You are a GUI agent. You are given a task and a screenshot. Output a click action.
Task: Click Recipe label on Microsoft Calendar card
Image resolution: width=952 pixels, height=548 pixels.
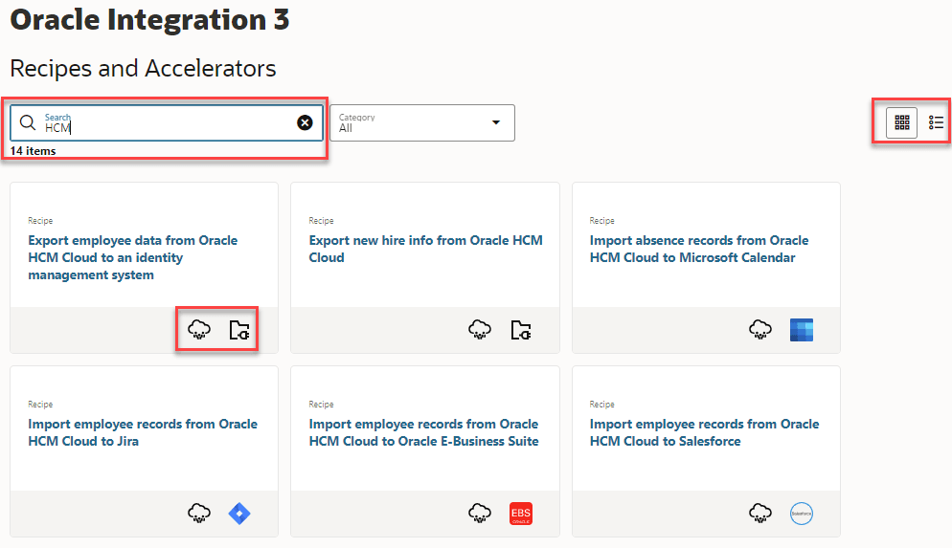click(x=601, y=221)
